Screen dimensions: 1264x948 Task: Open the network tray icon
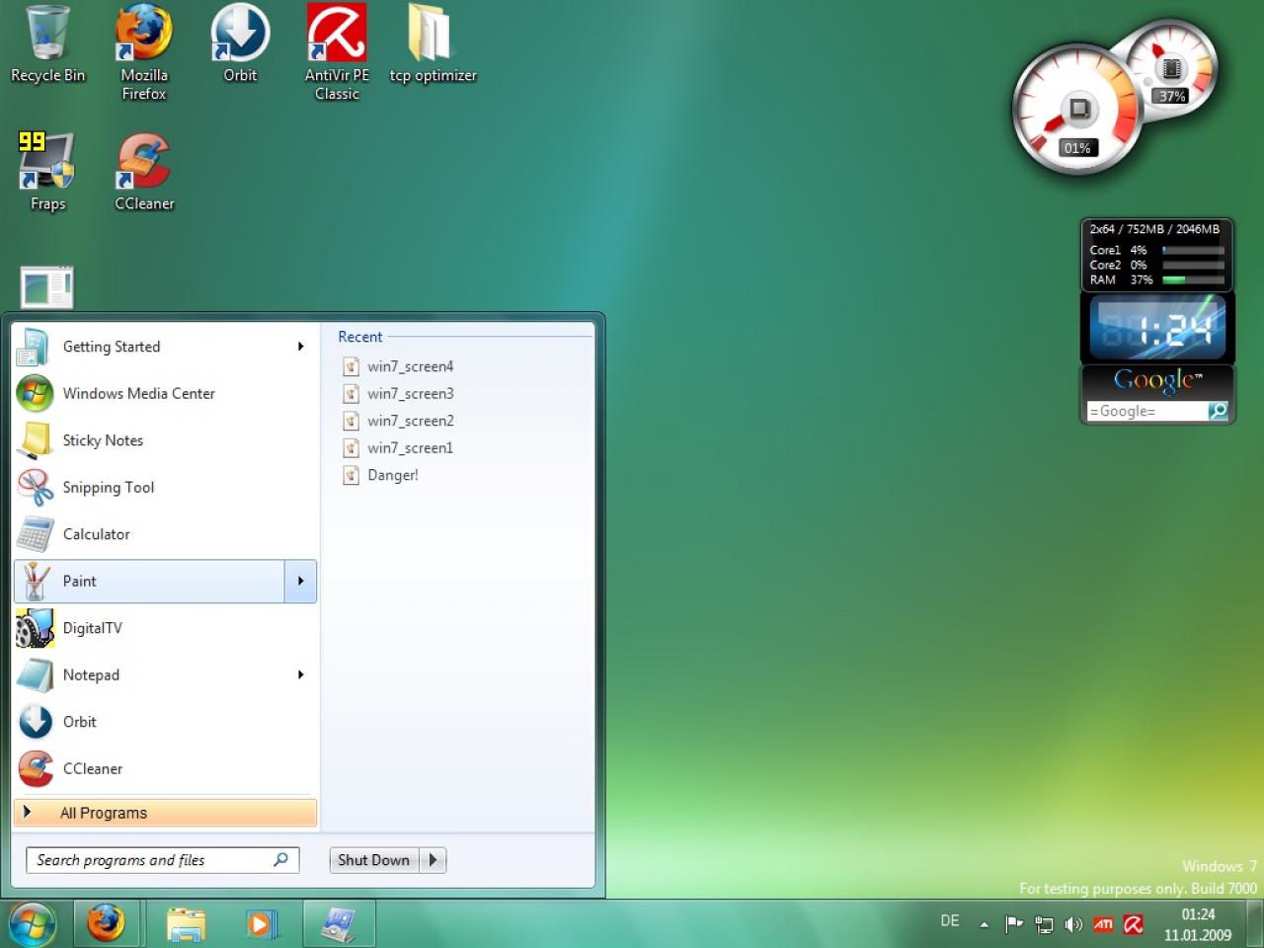click(1044, 924)
